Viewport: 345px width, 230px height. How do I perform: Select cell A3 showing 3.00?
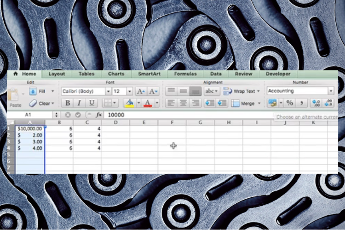(30, 142)
